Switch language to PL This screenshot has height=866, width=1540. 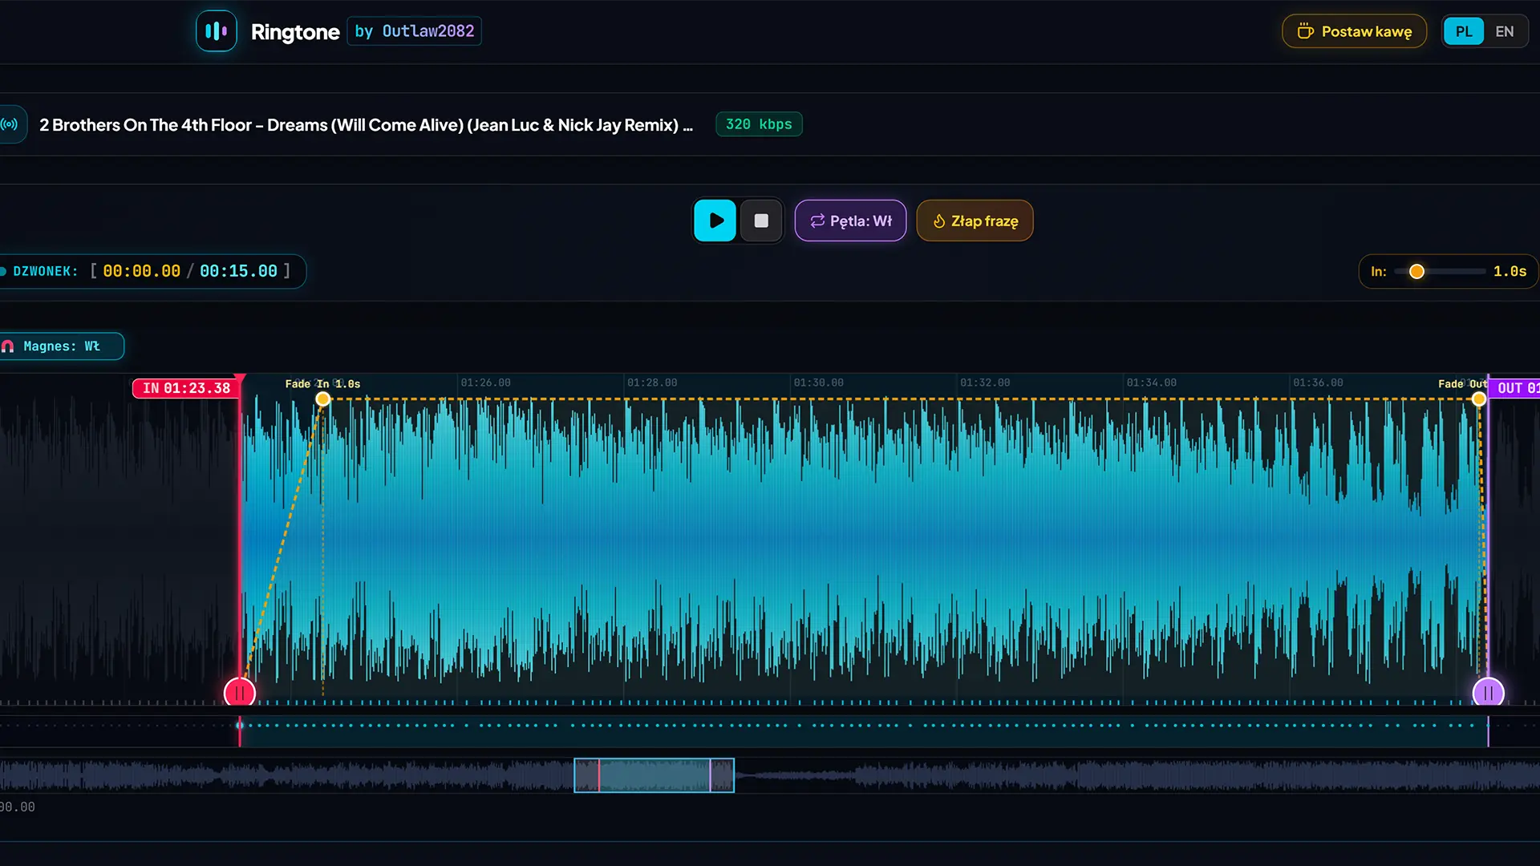click(1464, 31)
